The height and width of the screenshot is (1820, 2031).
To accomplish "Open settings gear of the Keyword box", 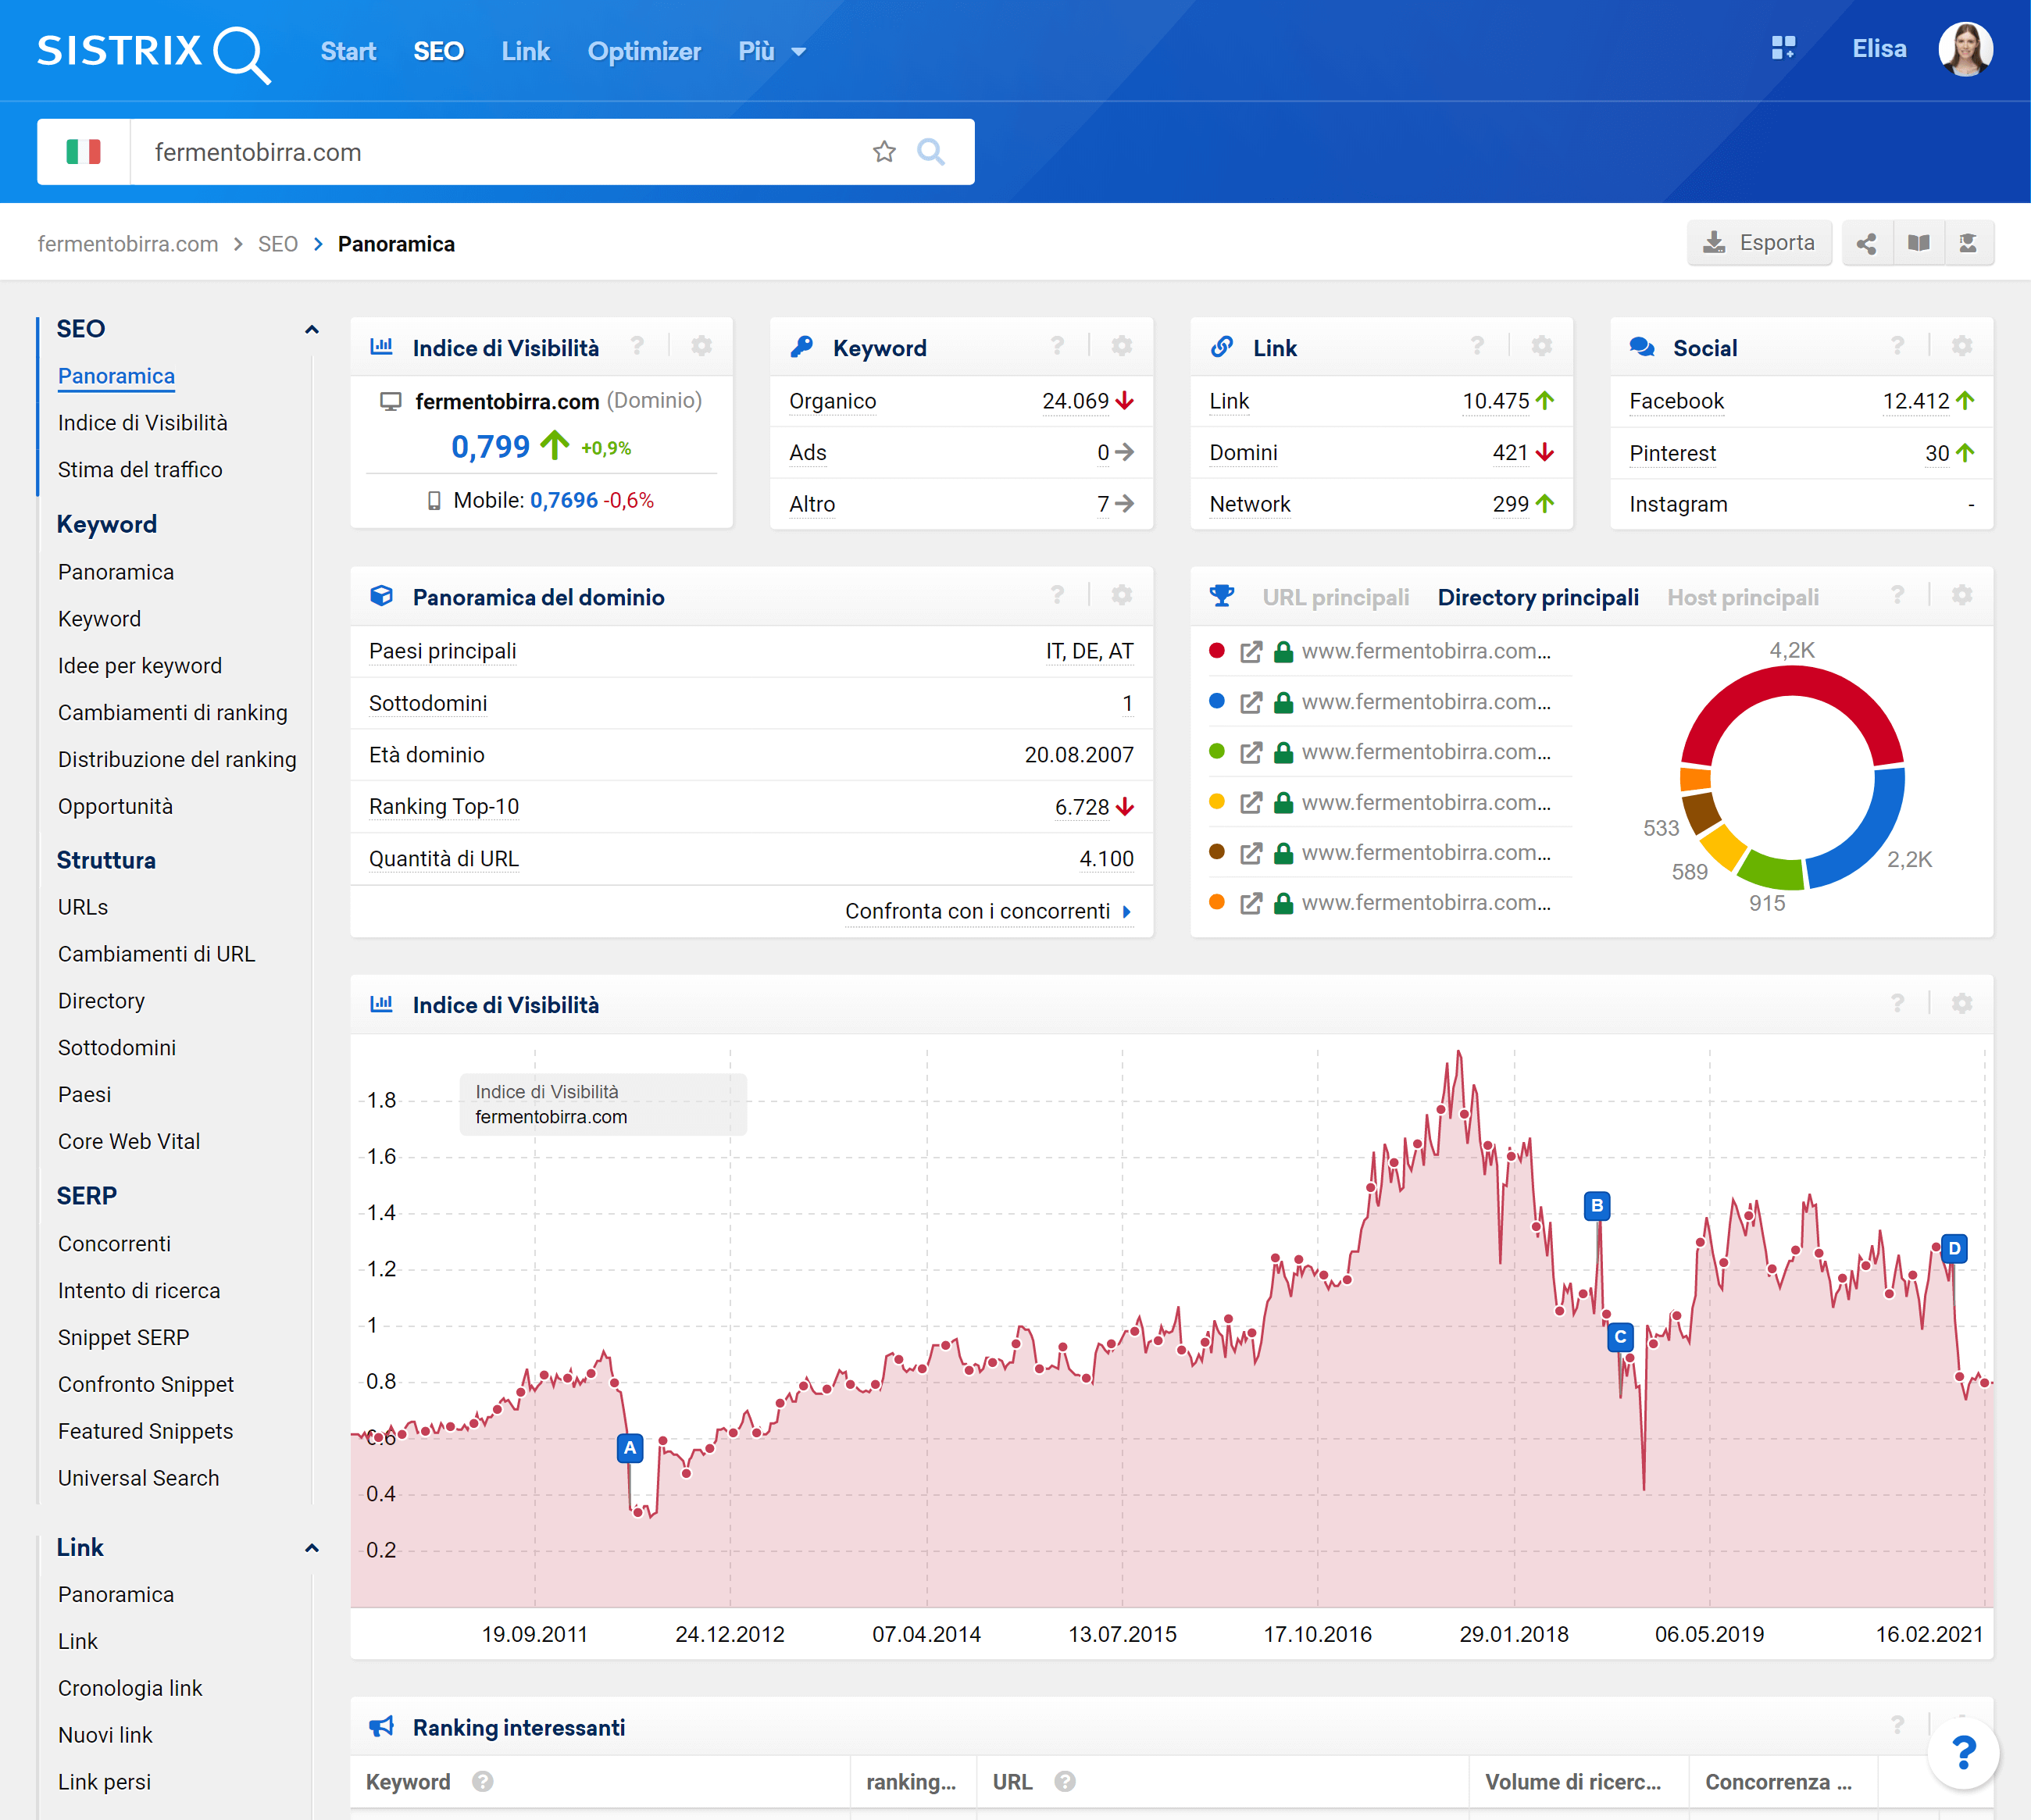I will [1121, 347].
